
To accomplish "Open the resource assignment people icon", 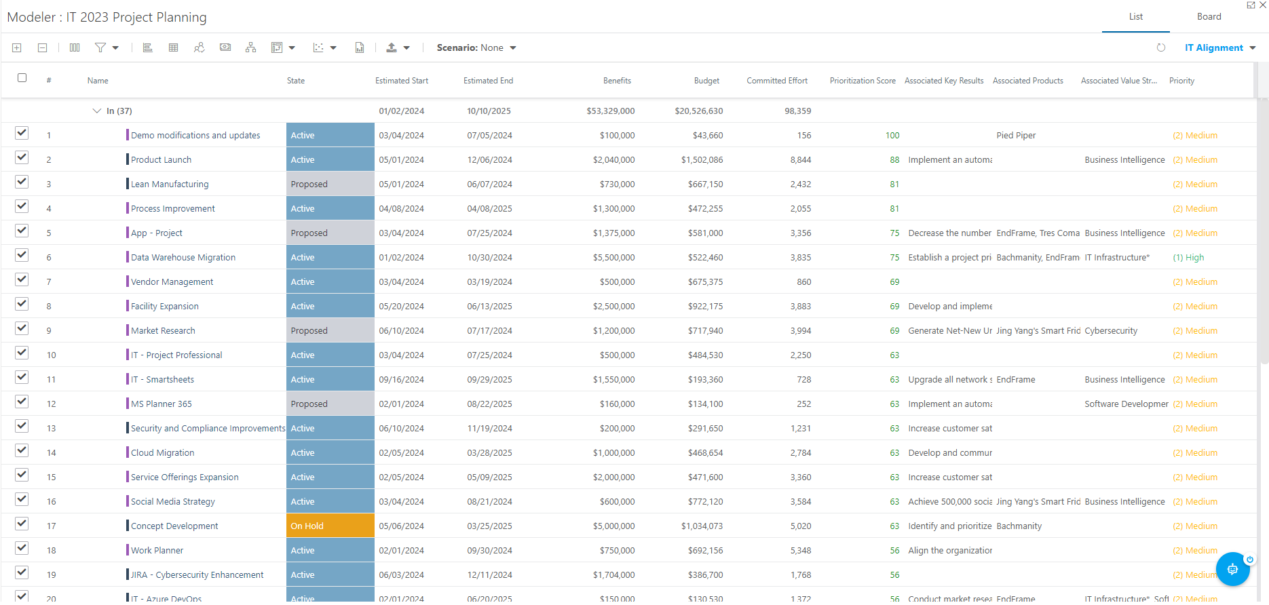I will [x=199, y=47].
